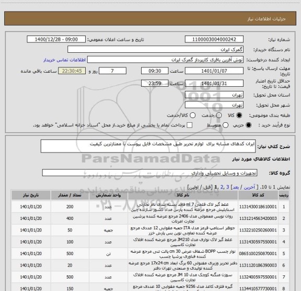Select the کالا/خدمت radio button
Viewport: 301px width, 291px height.
(x=192, y=115)
